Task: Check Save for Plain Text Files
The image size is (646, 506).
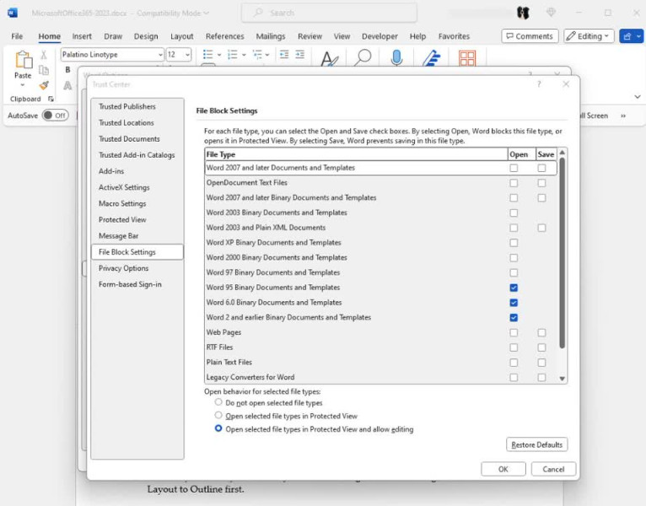Action: coord(541,363)
